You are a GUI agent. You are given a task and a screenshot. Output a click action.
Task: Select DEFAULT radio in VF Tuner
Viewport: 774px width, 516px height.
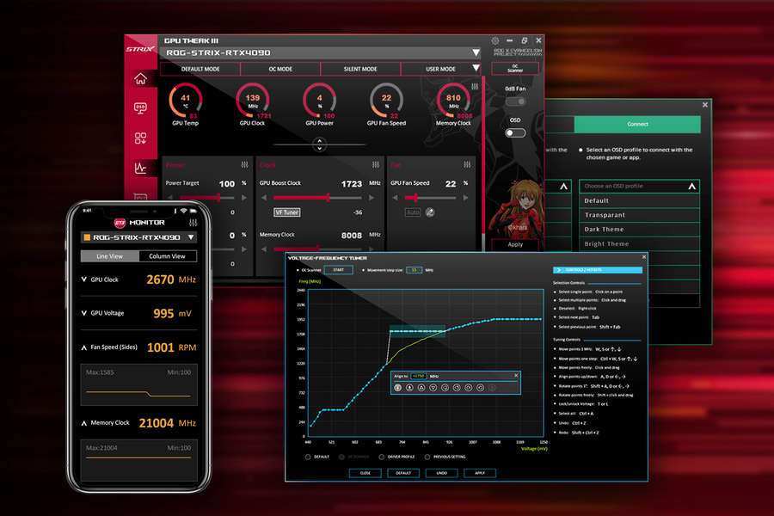(308, 457)
